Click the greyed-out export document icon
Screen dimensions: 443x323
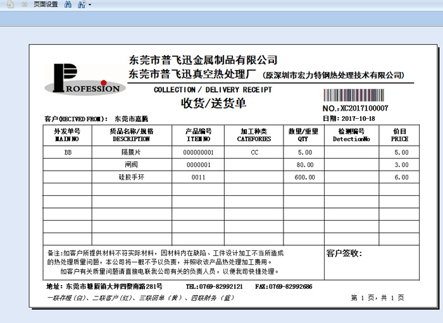coord(10,4)
